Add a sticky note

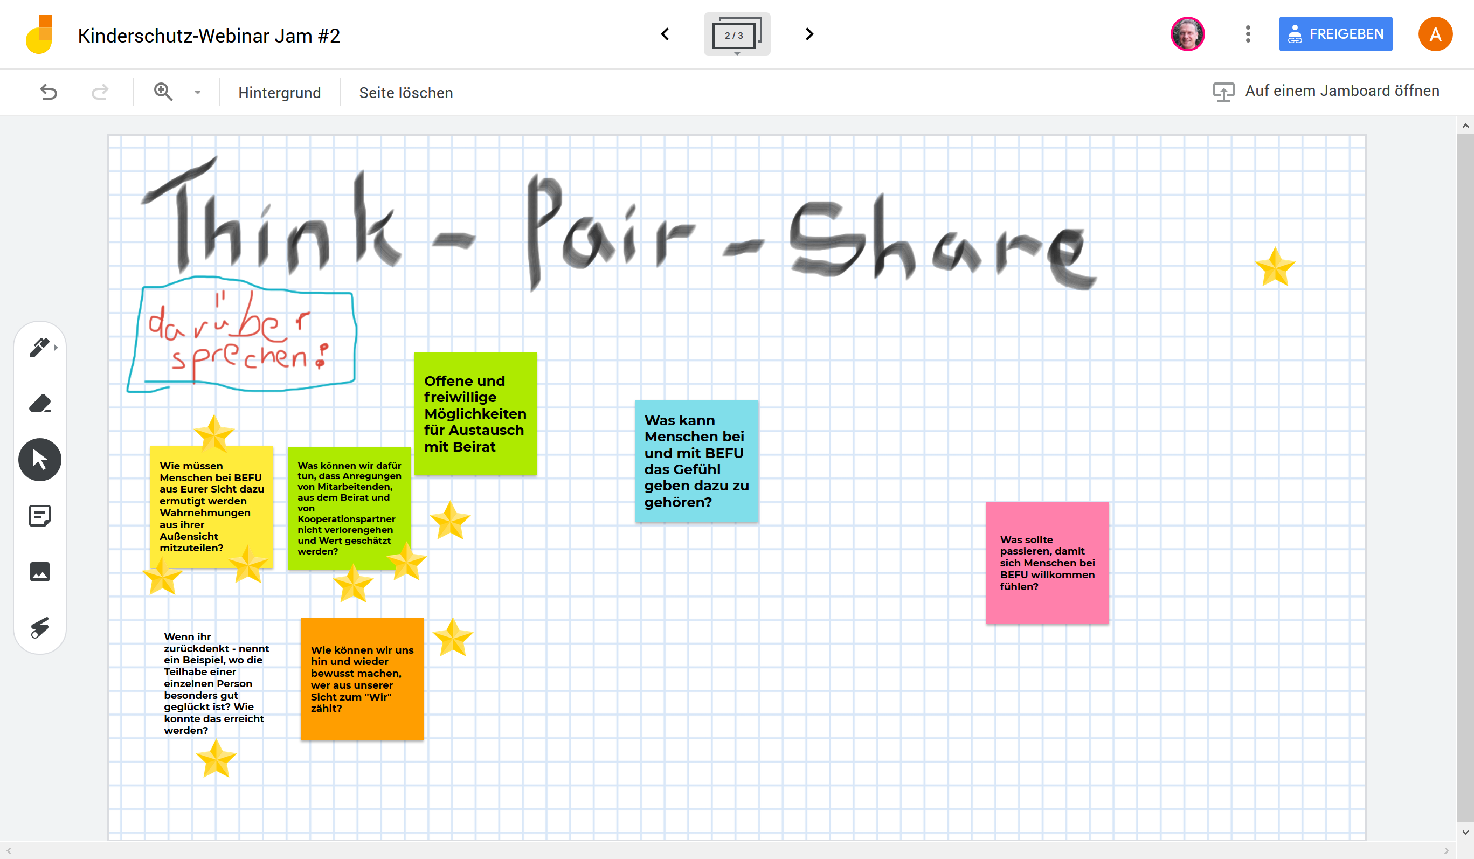click(x=40, y=516)
